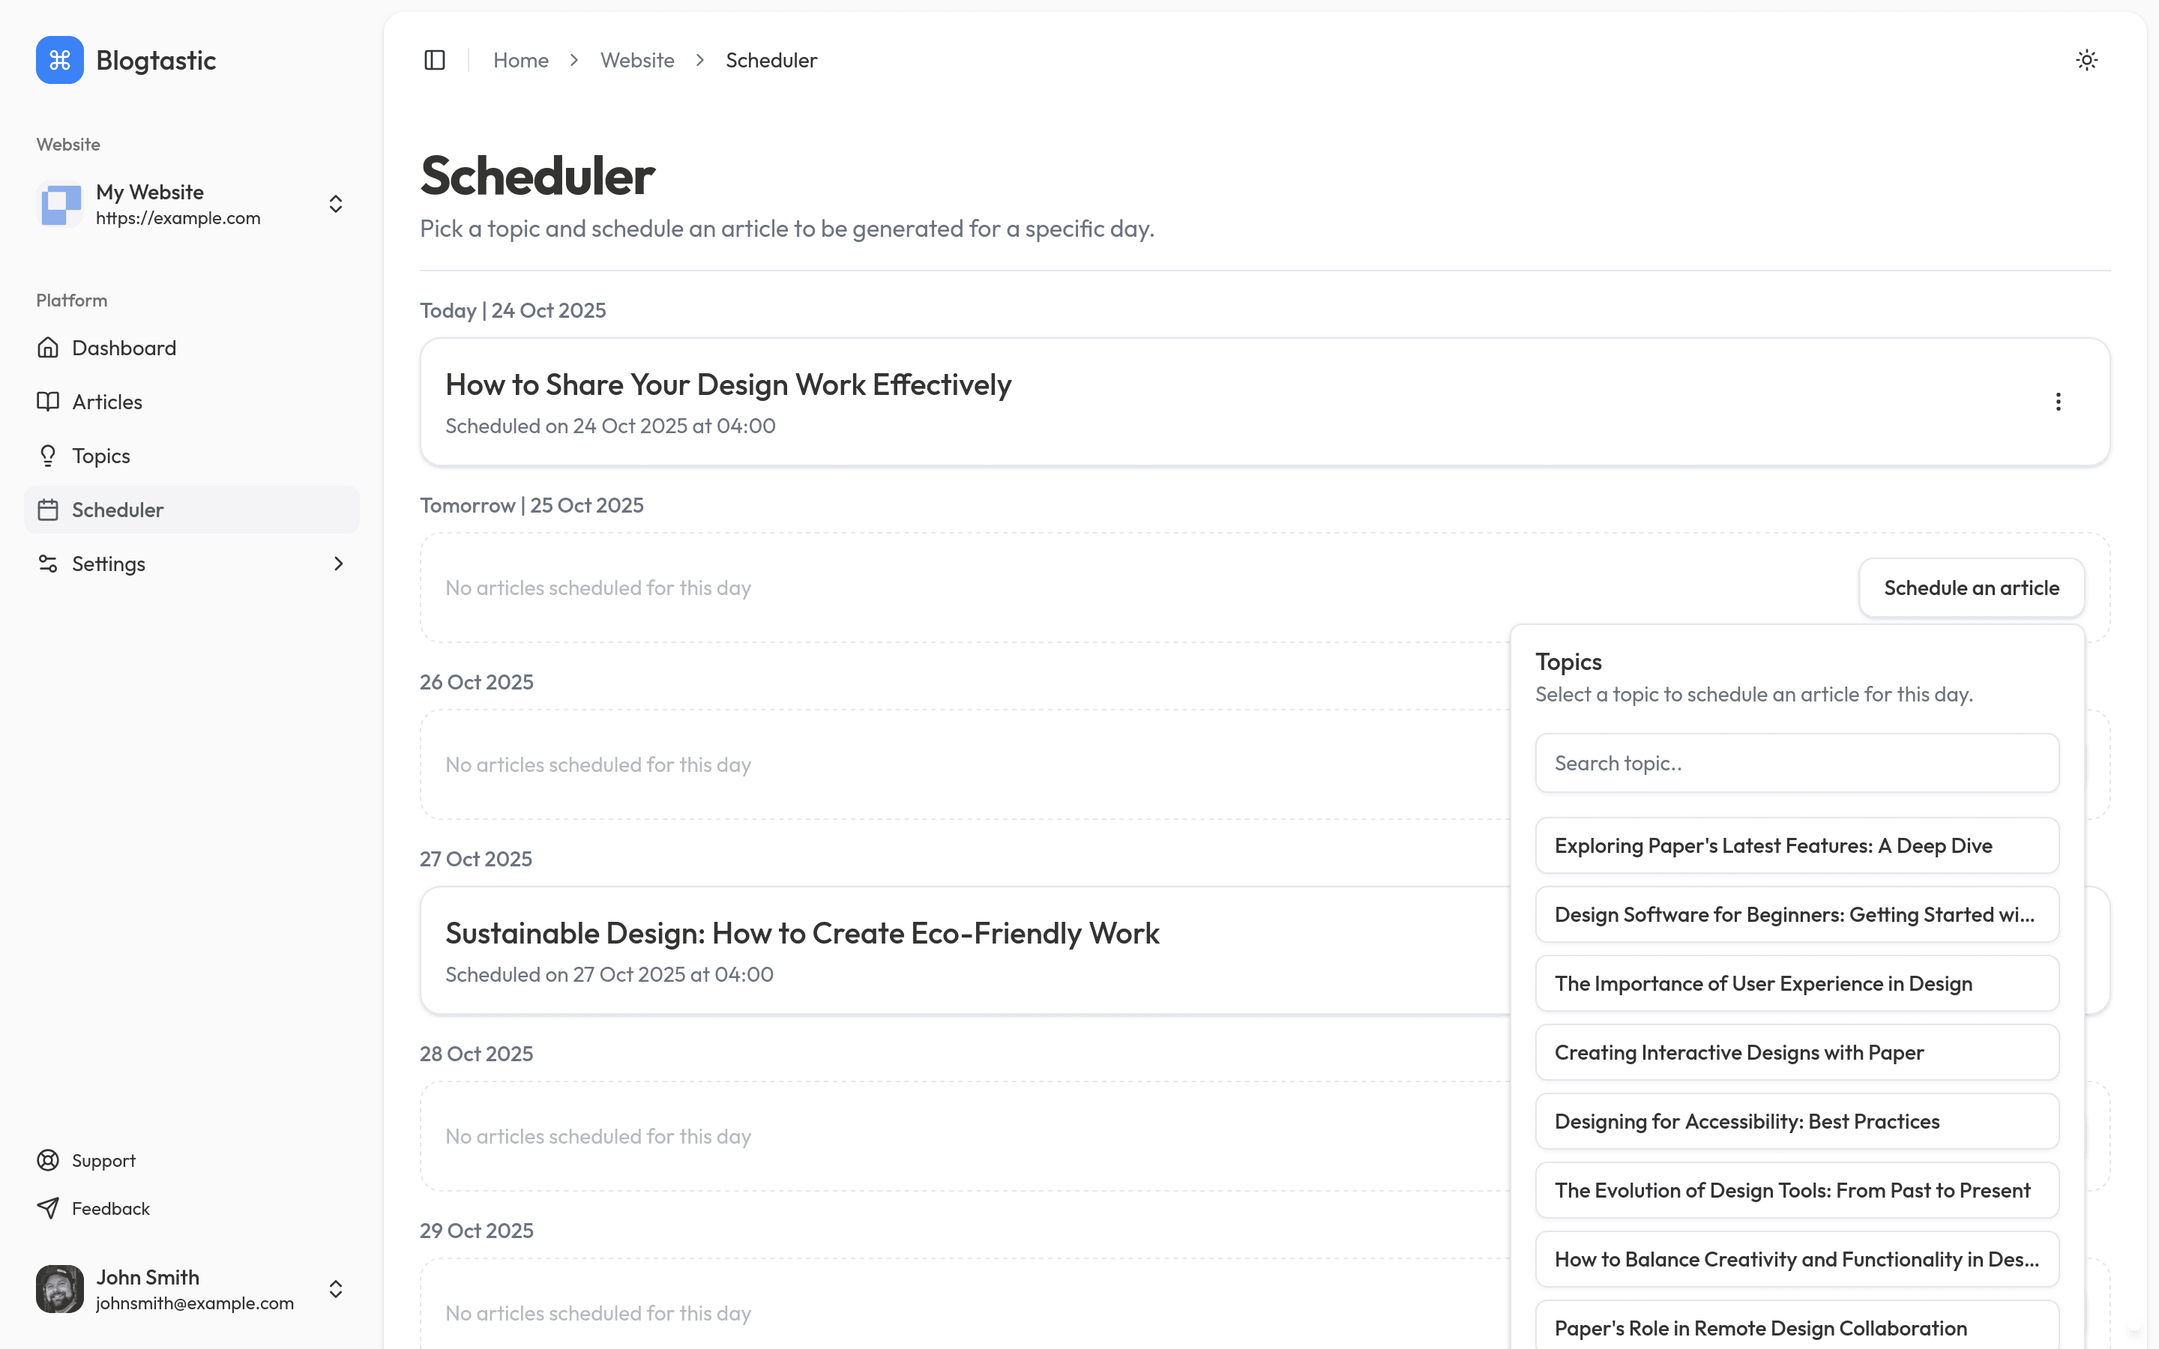
Task: Choose Designing for Accessibility: Best Practices topic
Action: coord(1797,1121)
